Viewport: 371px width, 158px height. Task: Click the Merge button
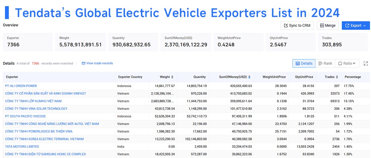(328, 26)
